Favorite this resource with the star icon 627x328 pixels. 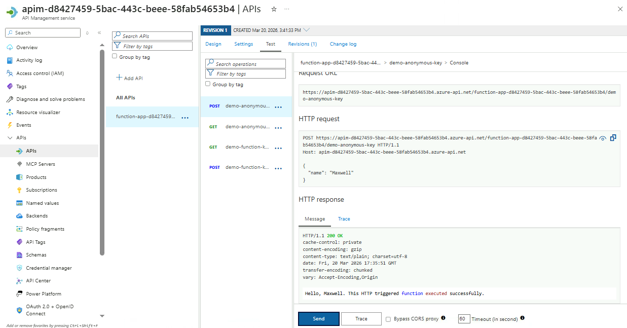tap(274, 9)
